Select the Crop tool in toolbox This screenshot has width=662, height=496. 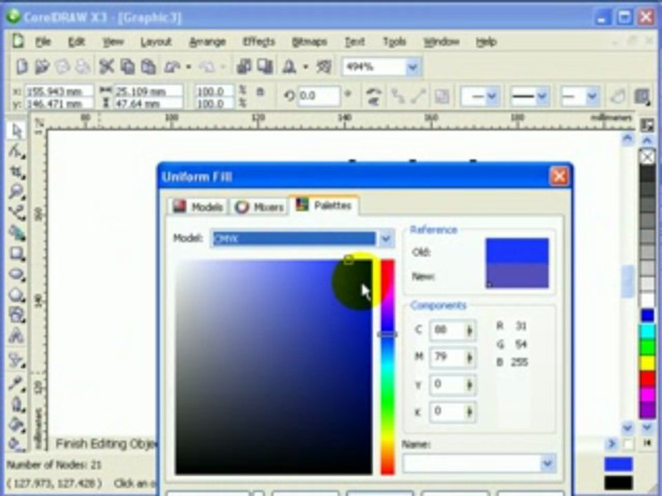click(16, 172)
